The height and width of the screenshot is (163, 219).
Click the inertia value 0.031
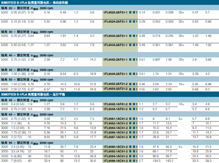156,12
